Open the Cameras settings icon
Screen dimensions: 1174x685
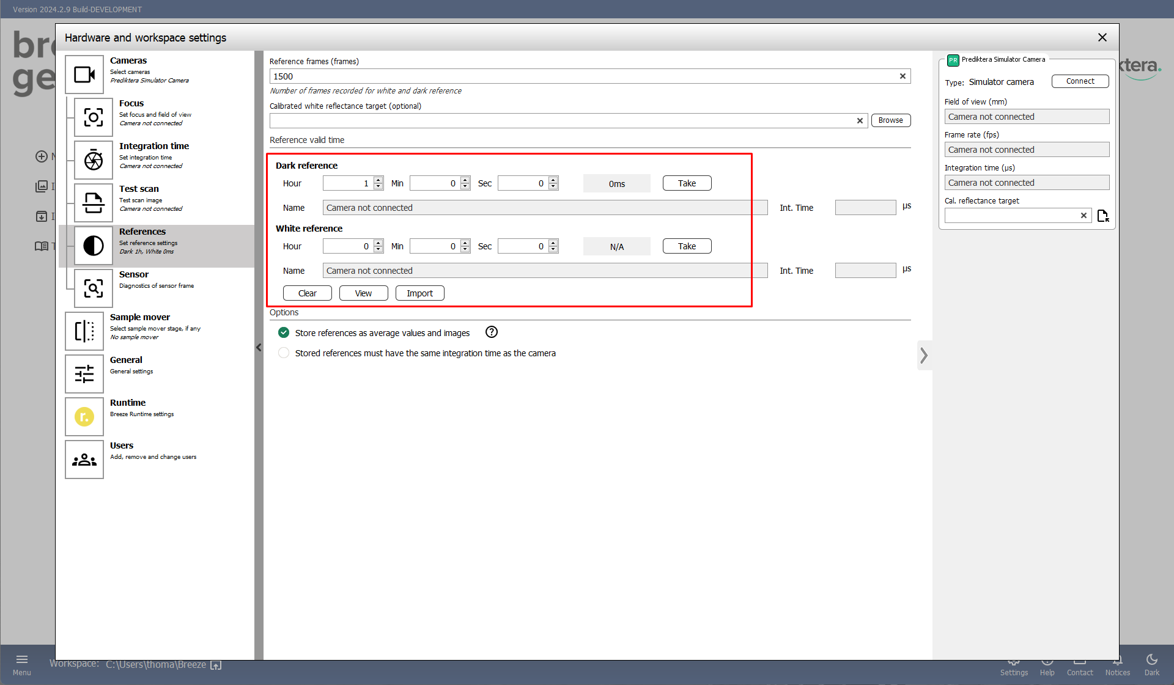tap(84, 75)
